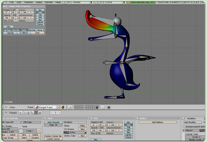The image size is (207, 142).
Task: Click the F fake-user button beside ME:Cube.001
Action: [21, 122]
